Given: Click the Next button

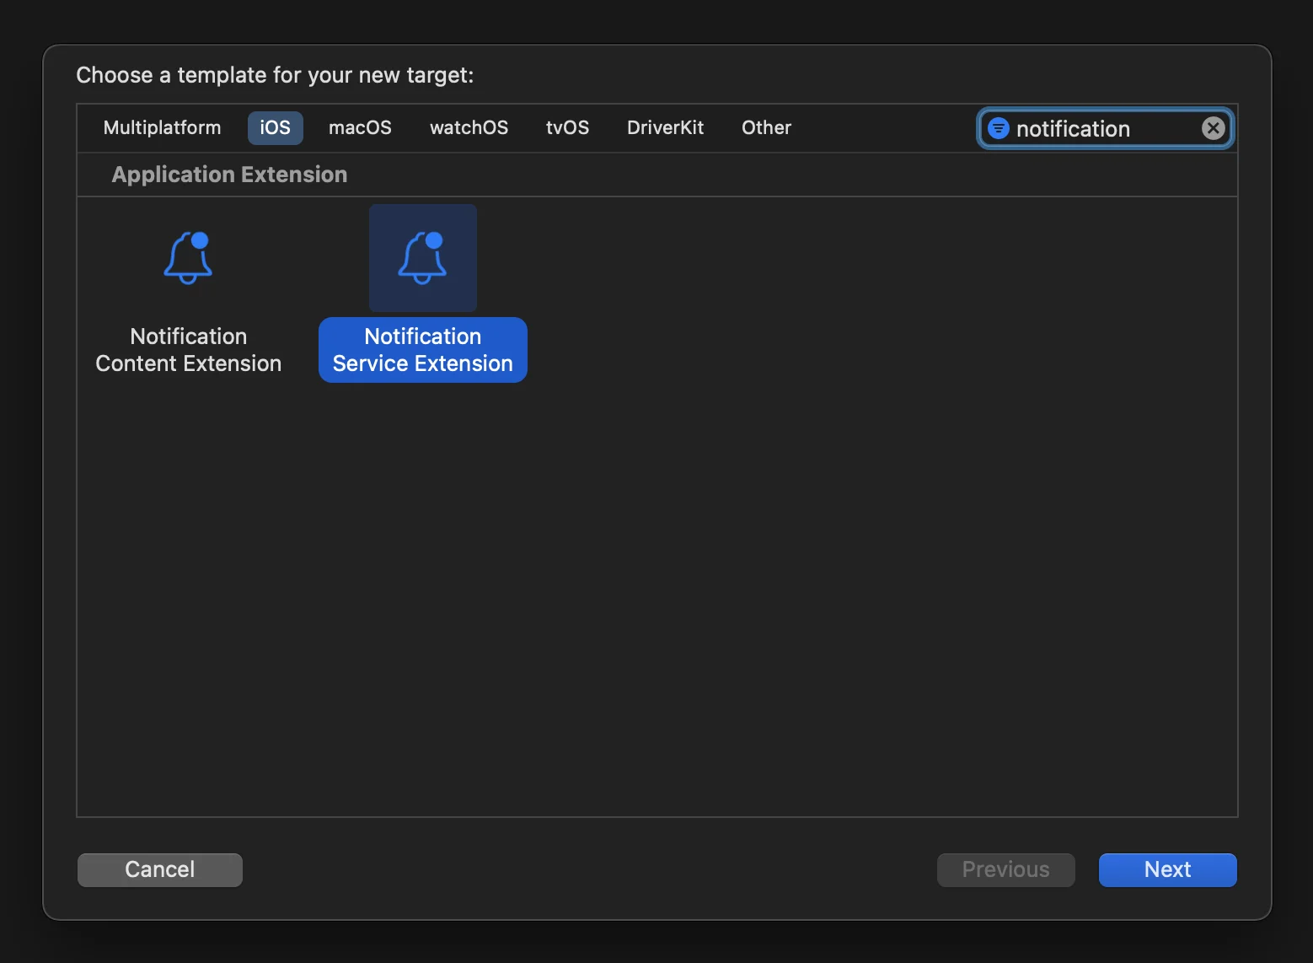Looking at the screenshot, I should [x=1167, y=869].
